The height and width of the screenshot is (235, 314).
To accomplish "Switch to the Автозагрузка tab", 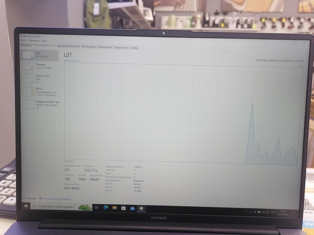I will [88, 47].
